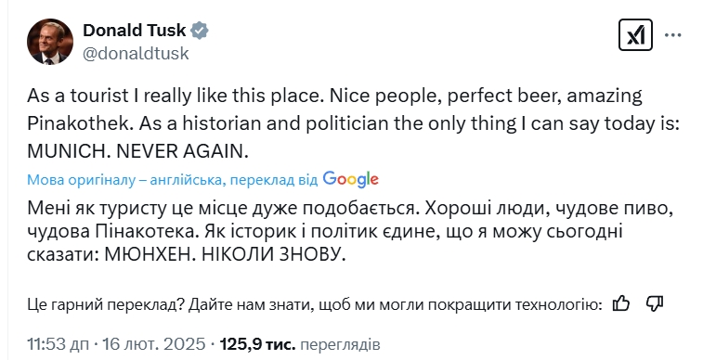The width and height of the screenshot is (703, 360).
Task: Click the 'Мова оригіналу – англійська' label
Action: [124, 180]
